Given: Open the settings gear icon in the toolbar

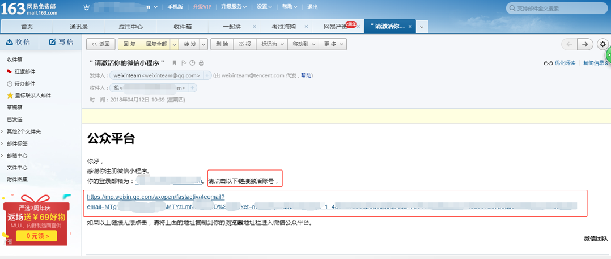Looking at the screenshot, I should [x=602, y=44].
